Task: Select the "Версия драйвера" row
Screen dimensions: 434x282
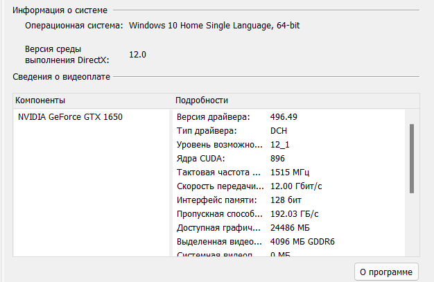Action: point(213,117)
